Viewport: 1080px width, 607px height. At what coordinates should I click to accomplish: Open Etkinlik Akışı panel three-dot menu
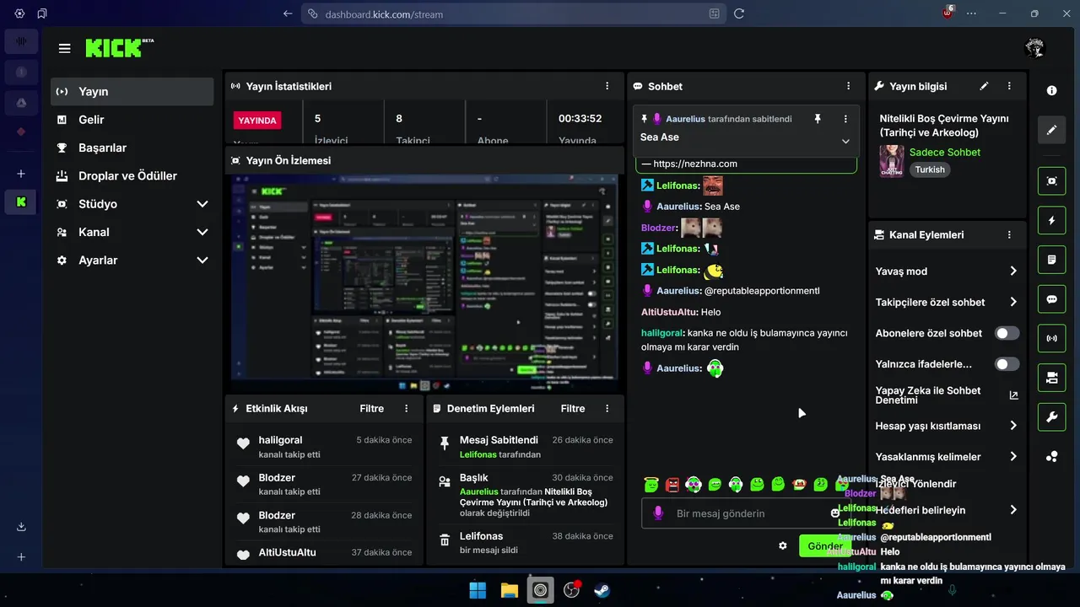[x=406, y=408]
